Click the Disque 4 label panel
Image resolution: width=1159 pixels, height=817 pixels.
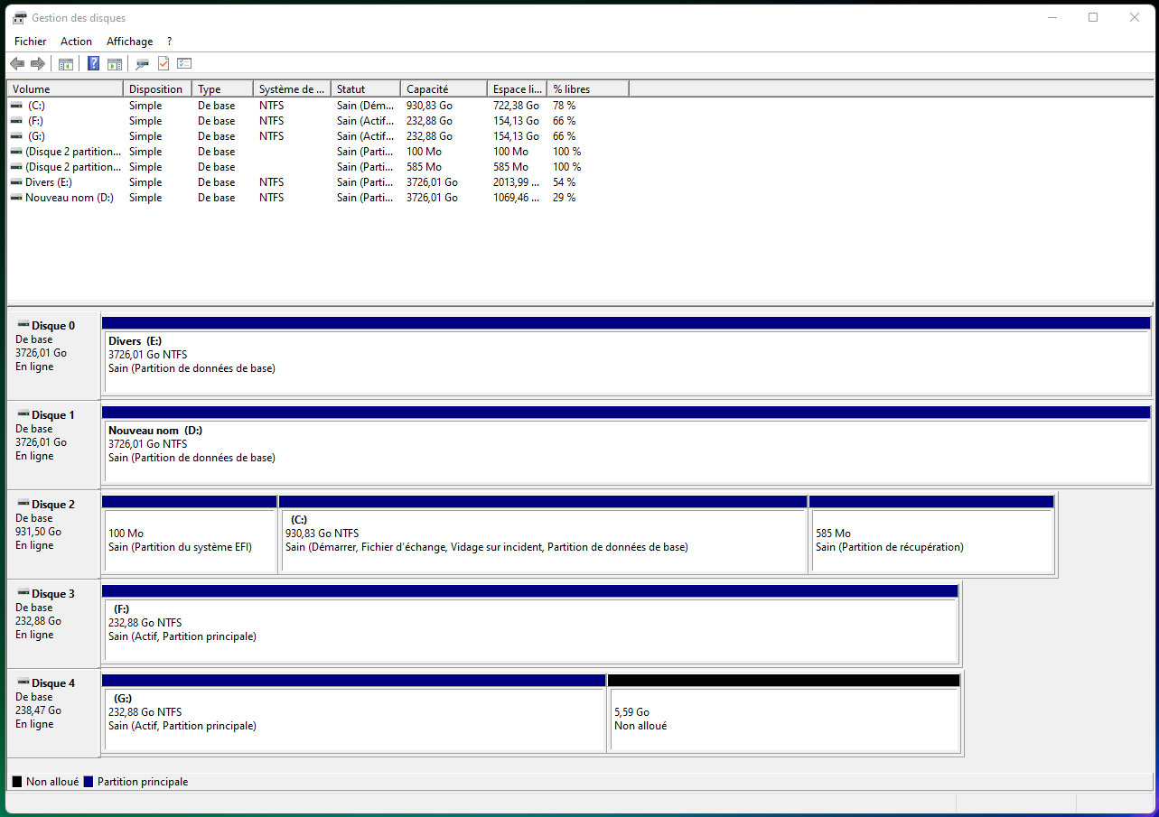(x=53, y=713)
